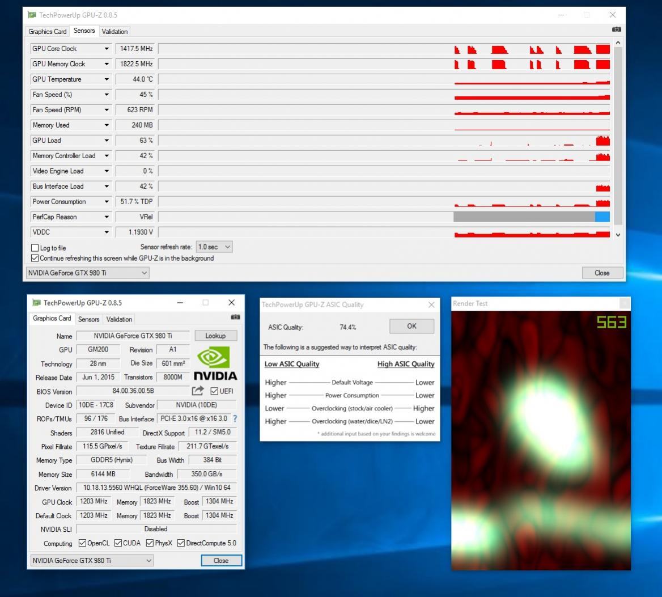662x597 pixels.
Task: Click the Driver Version field
Action: (156, 488)
